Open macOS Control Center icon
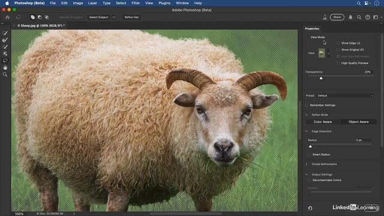 coord(367,3)
